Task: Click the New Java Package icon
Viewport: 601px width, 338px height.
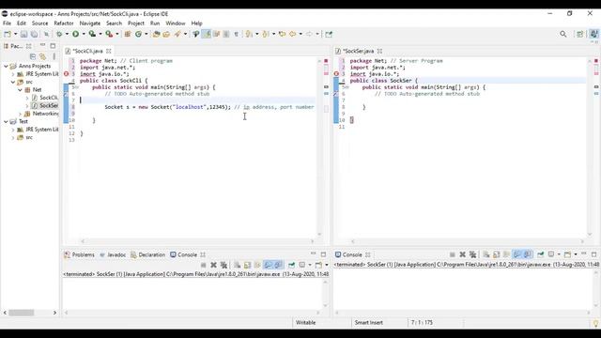Action: pyautogui.click(x=128, y=34)
